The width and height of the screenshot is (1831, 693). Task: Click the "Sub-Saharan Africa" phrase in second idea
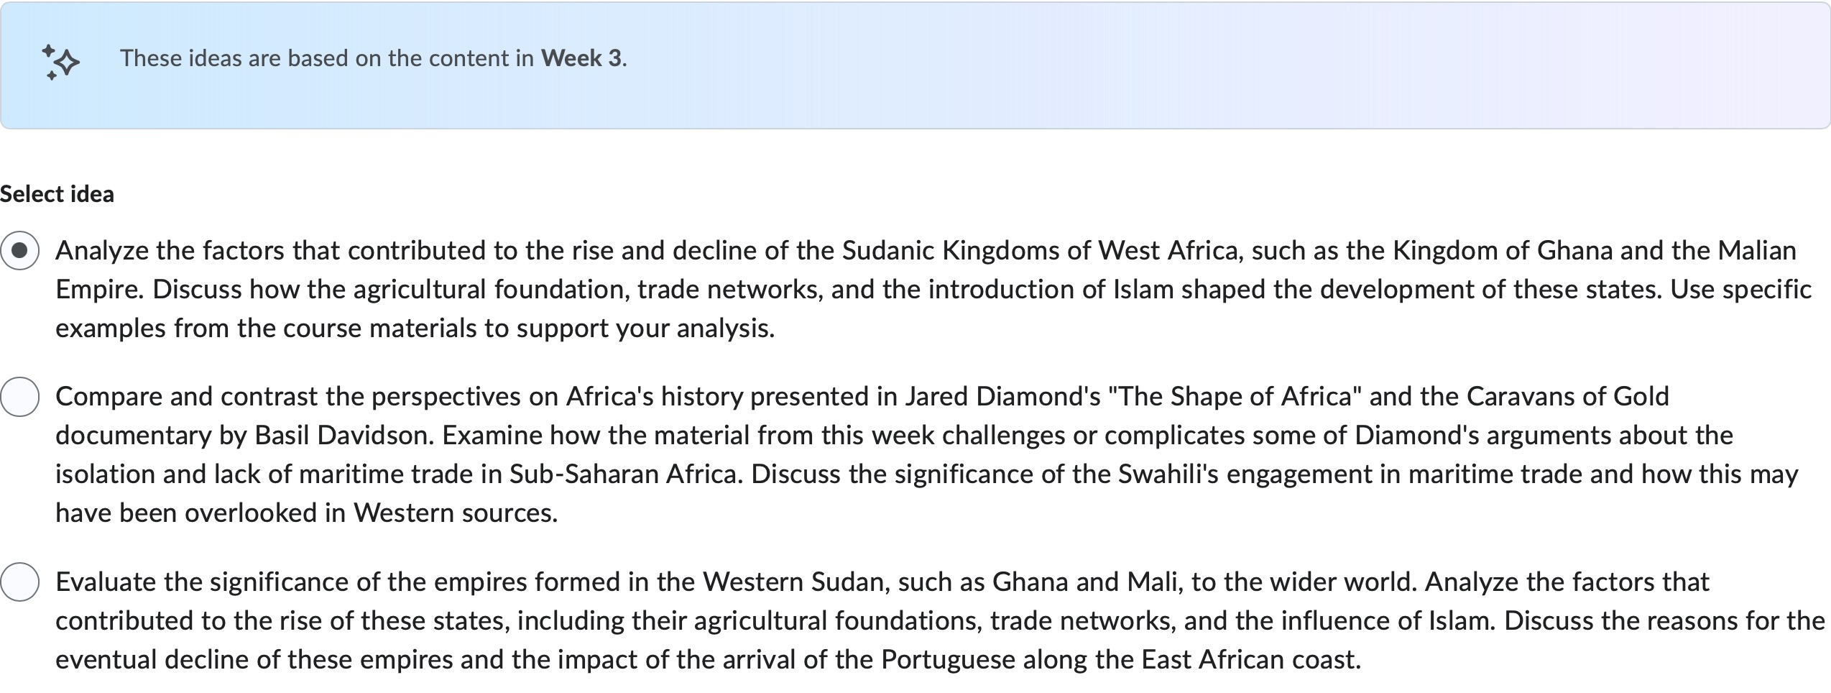(x=624, y=474)
